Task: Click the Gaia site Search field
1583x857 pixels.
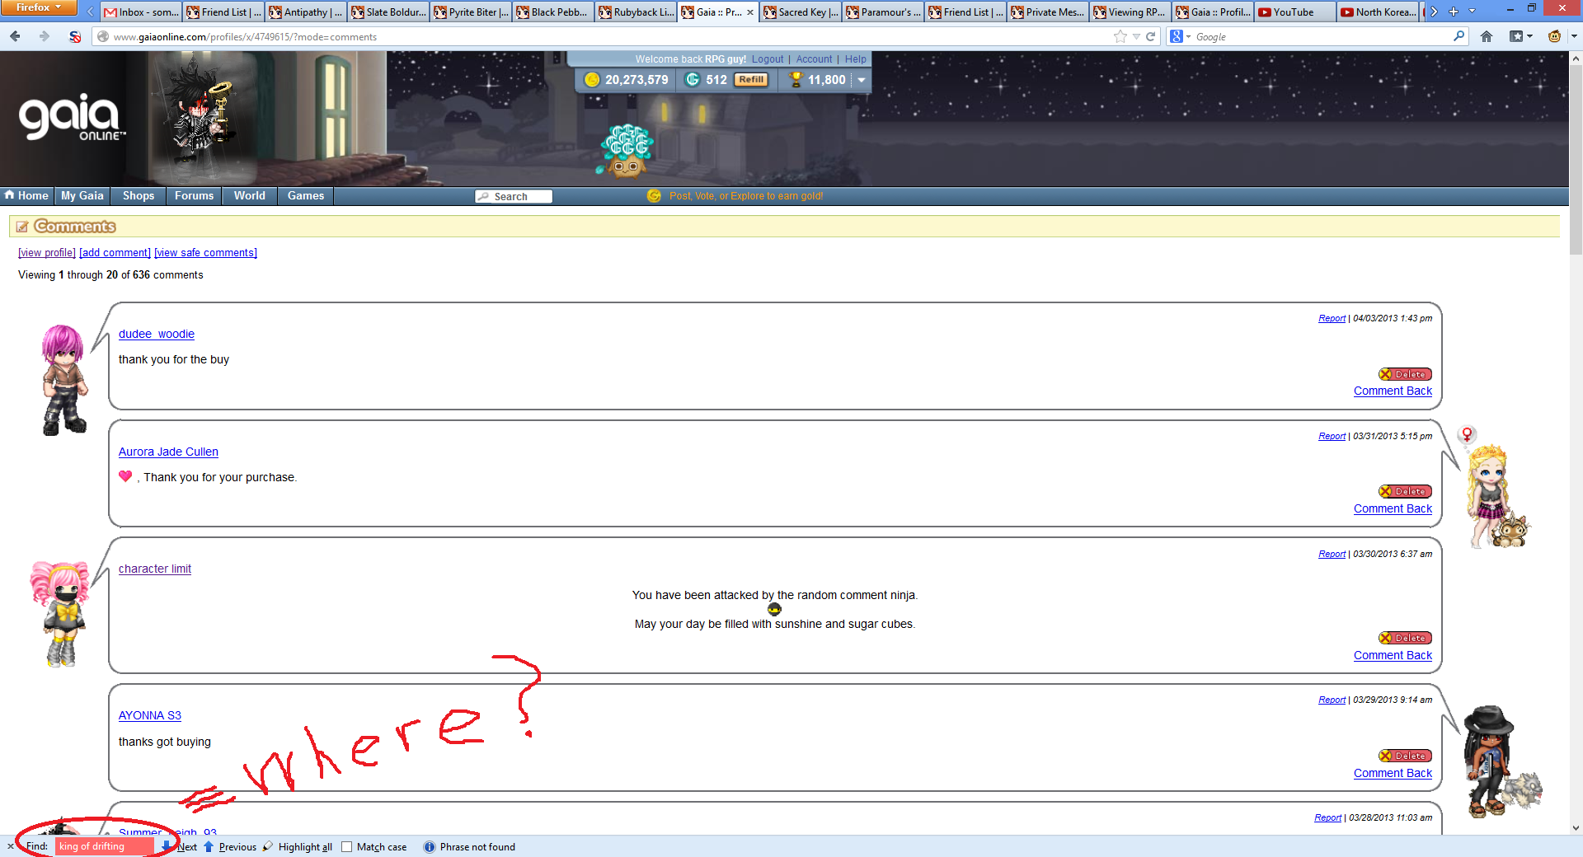Action: pyautogui.click(x=514, y=196)
